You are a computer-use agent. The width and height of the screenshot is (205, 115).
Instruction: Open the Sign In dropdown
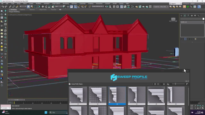pyautogui.click(x=176, y=4)
